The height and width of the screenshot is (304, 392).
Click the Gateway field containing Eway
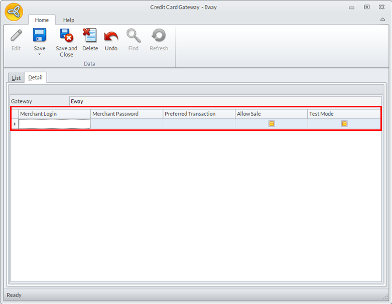click(225, 101)
